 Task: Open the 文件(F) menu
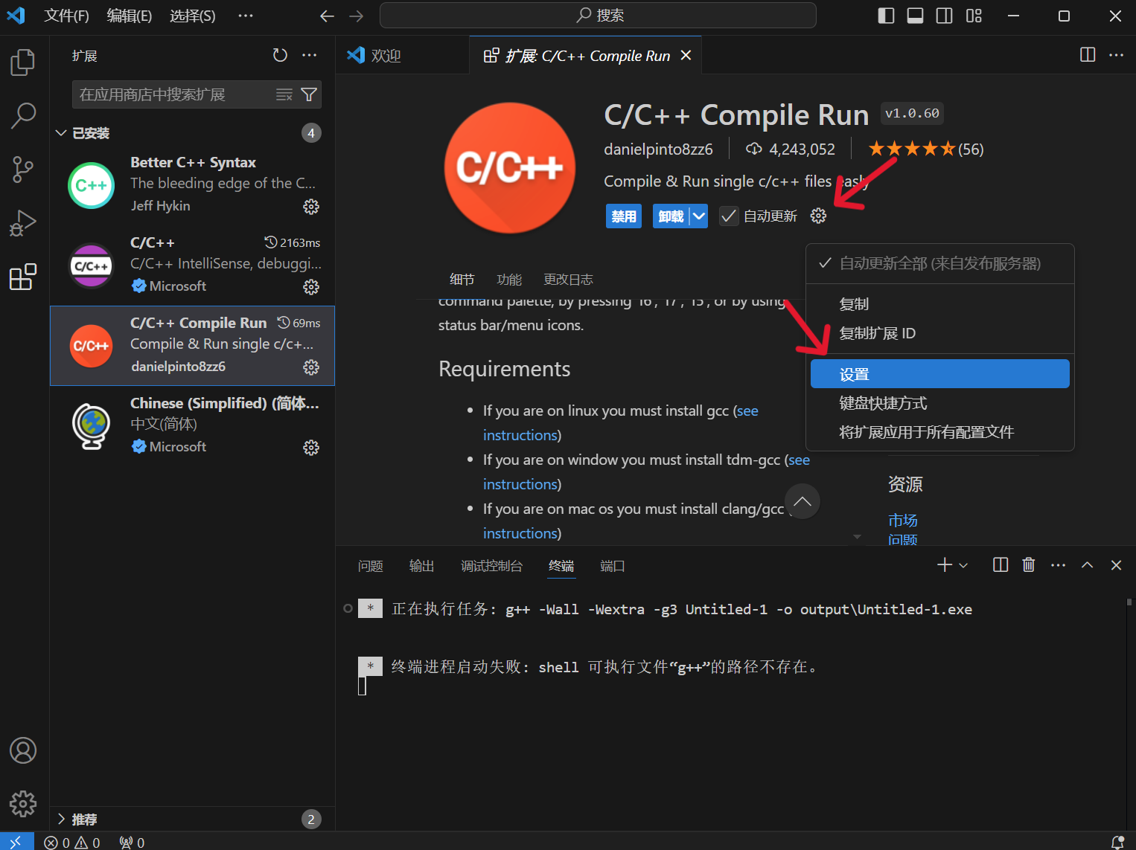coord(66,16)
